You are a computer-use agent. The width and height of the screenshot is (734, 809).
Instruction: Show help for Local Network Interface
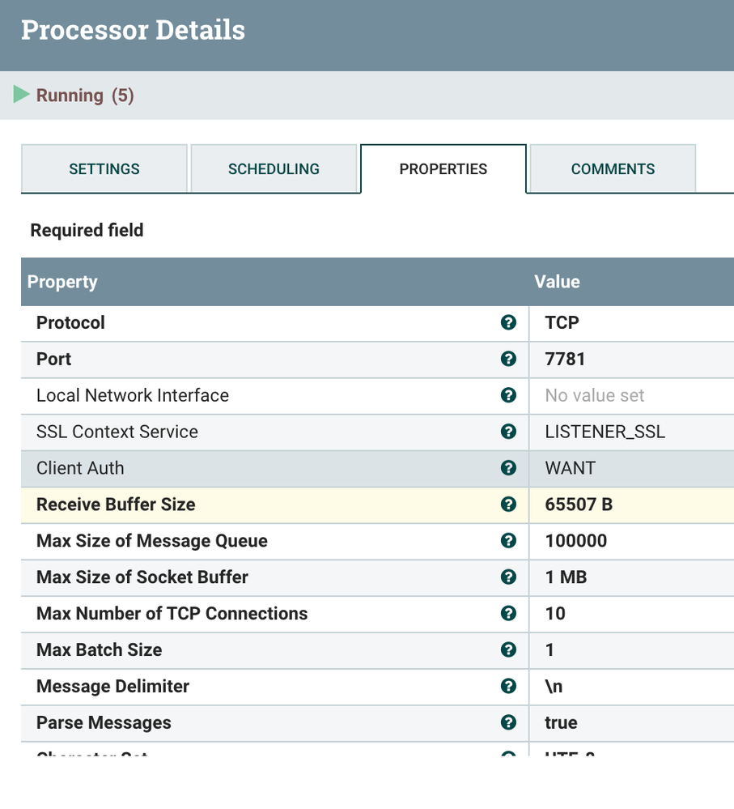click(508, 395)
